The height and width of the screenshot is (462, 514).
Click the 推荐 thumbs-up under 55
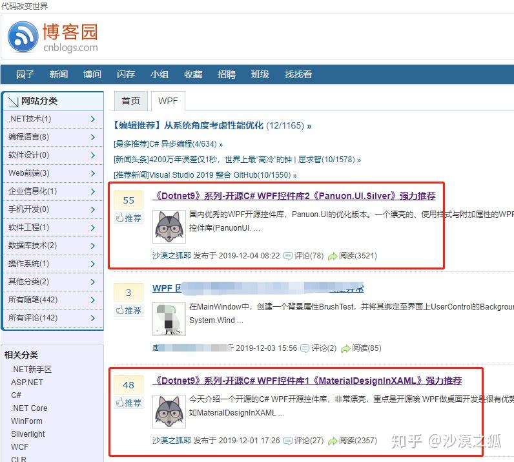[128, 218]
